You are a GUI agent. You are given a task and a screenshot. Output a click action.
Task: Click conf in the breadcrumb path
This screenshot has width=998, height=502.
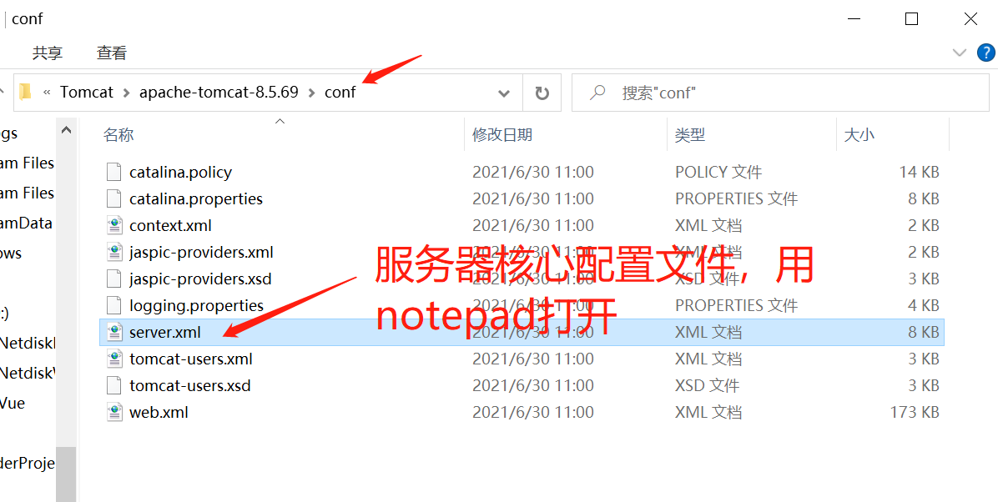(340, 93)
